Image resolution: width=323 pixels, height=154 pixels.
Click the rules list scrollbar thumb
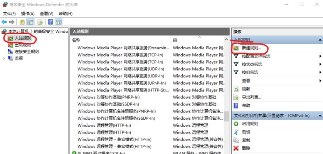pos(227,116)
